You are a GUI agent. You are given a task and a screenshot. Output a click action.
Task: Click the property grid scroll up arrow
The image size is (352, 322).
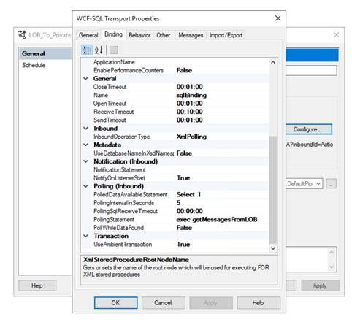pyautogui.click(x=273, y=62)
